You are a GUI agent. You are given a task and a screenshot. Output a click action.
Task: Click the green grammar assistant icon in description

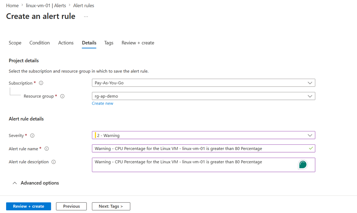(303, 164)
